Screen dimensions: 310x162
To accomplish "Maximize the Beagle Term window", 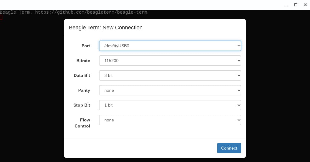I will click(x=296, y=5).
